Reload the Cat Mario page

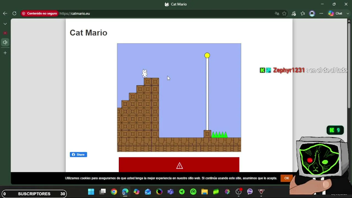[x=14, y=13]
